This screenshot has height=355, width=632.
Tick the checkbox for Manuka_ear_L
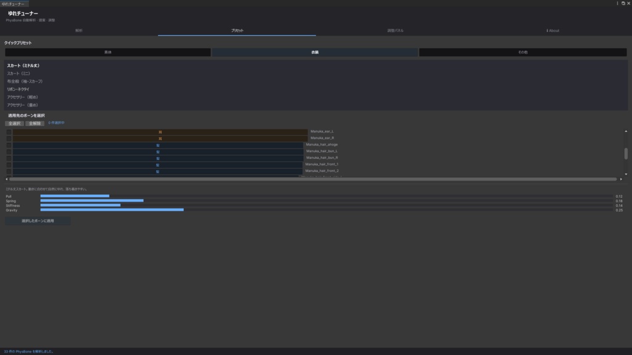pos(9,132)
